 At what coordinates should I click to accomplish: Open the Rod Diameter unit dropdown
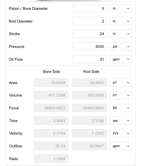click(121, 21)
